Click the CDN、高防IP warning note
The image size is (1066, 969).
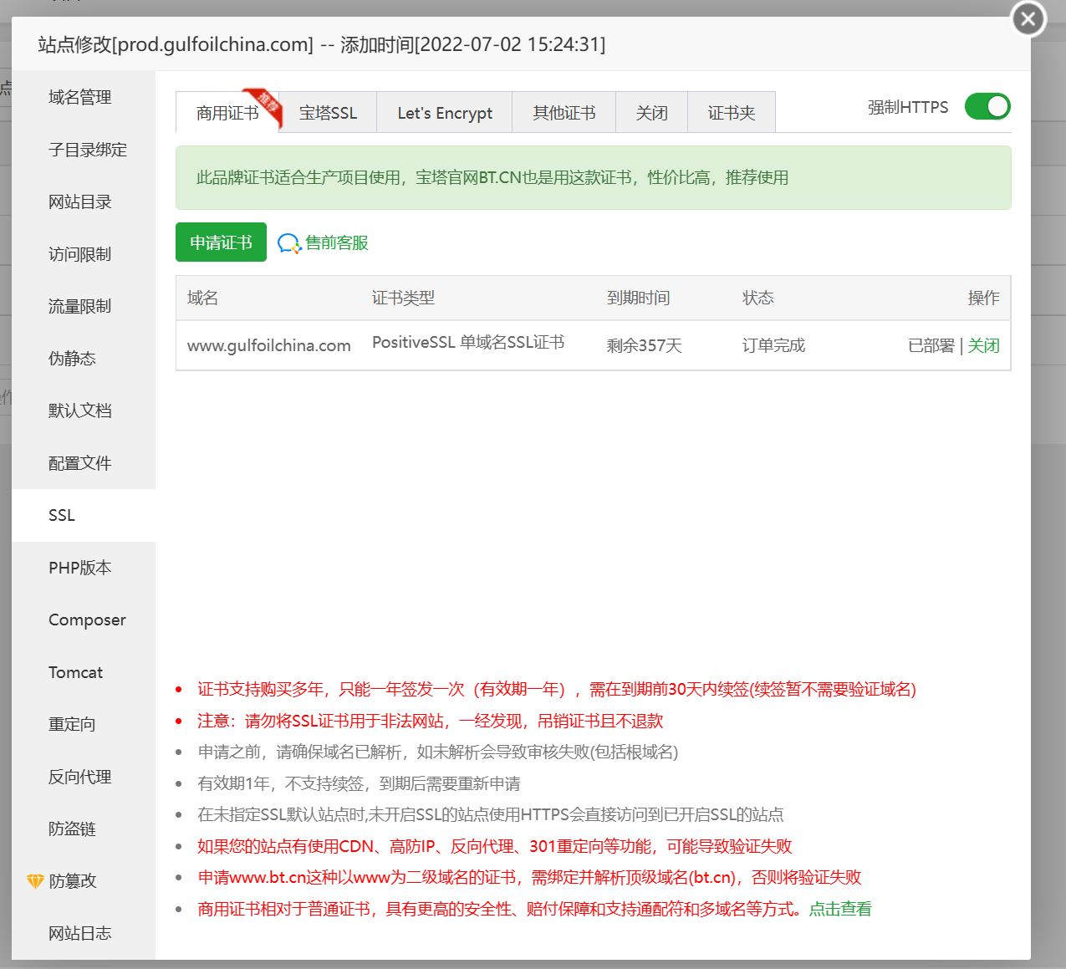click(x=495, y=846)
